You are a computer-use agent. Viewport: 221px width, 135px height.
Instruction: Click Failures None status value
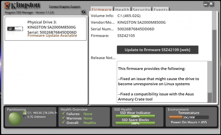tap(88, 114)
